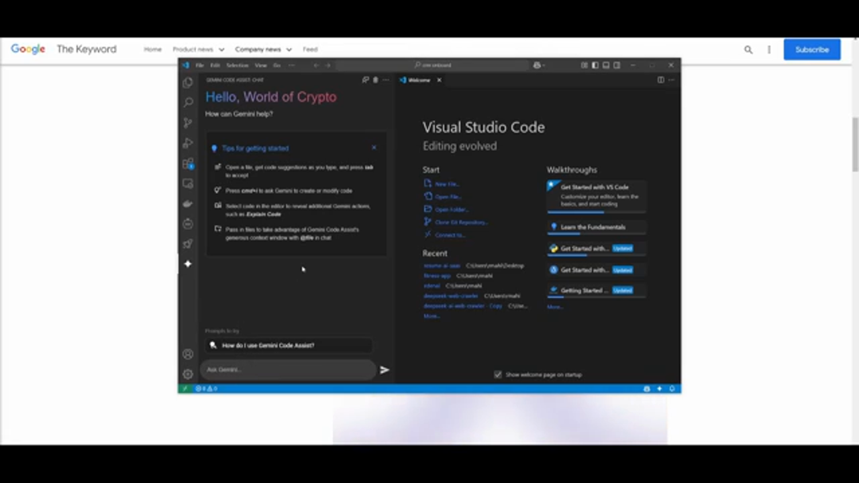Open the Extensions view with badge
Screen dimensions: 859x483
188,164
